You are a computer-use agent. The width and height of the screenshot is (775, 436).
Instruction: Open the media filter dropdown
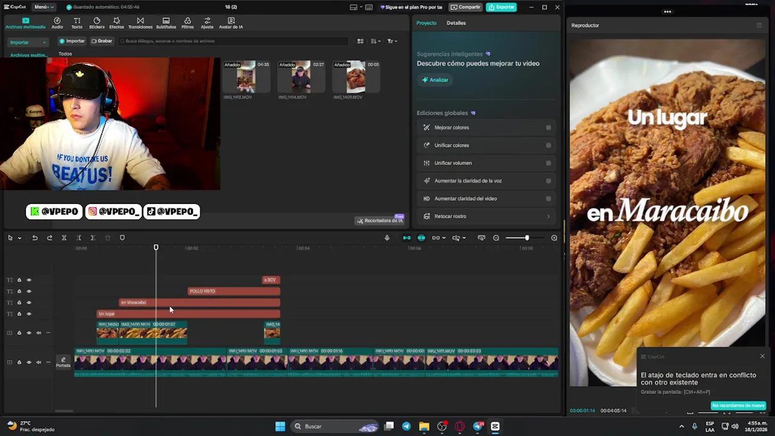(x=392, y=41)
